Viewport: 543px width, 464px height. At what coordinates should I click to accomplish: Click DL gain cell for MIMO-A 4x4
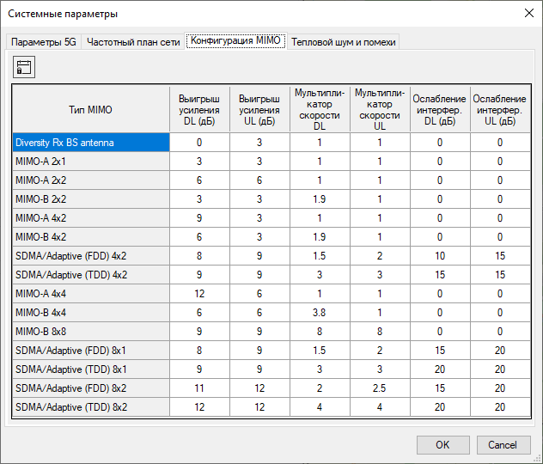pos(199,294)
